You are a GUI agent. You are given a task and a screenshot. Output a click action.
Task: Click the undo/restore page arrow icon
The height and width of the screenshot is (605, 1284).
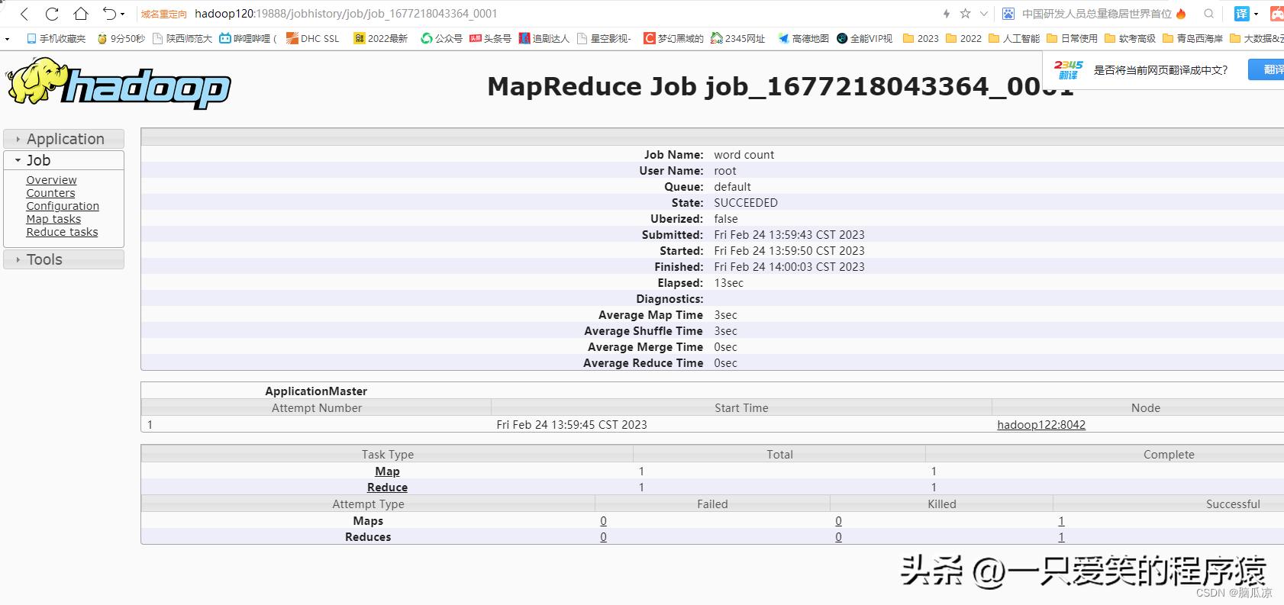click(110, 14)
